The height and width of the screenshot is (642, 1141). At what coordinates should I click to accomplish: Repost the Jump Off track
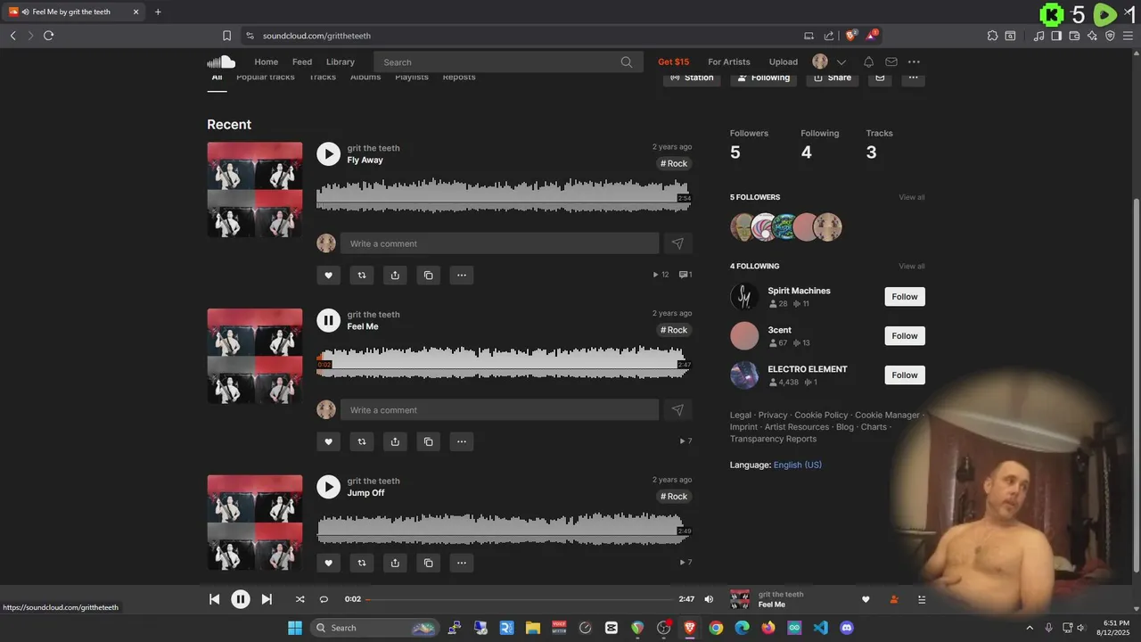point(361,563)
